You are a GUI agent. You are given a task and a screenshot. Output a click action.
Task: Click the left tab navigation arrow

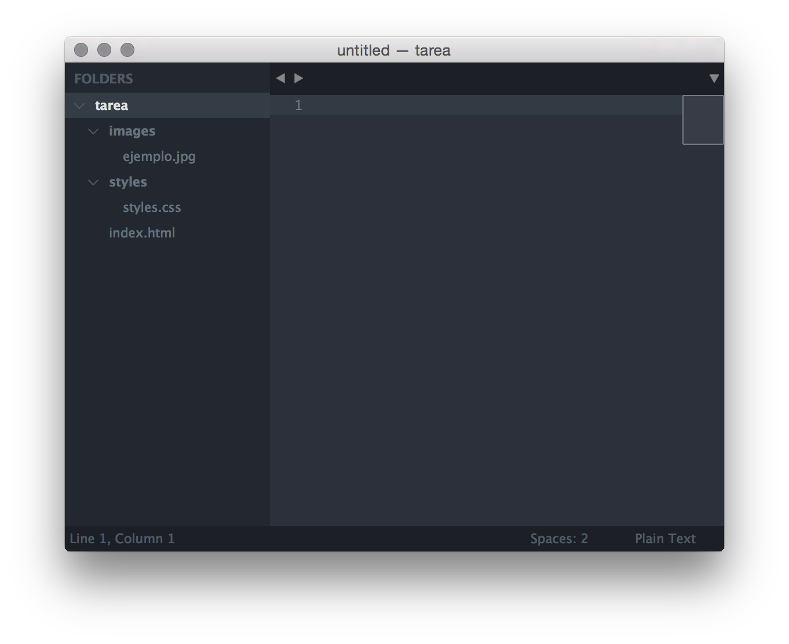(280, 78)
